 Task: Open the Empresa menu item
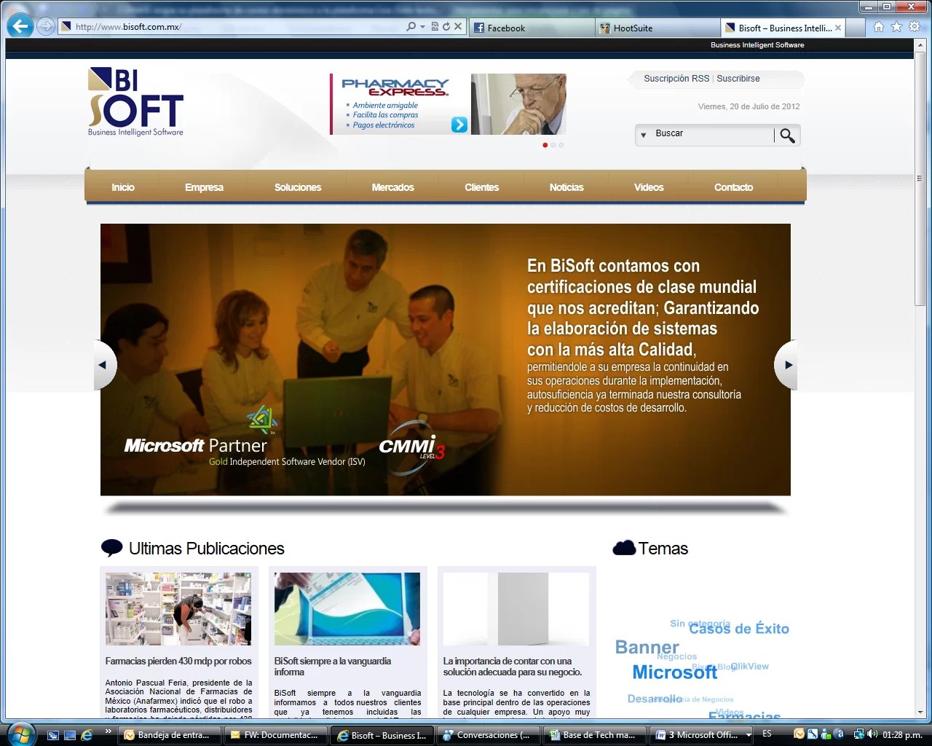(x=204, y=187)
